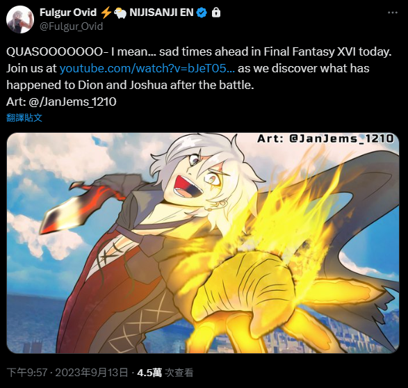
Task: Open the youtube.com/watch?v=bJeT05 link
Action: click(x=147, y=68)
